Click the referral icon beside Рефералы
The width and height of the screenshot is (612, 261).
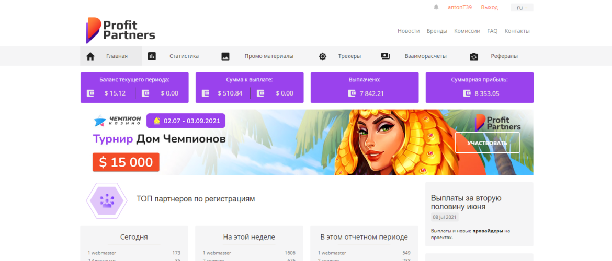[474, 56]
